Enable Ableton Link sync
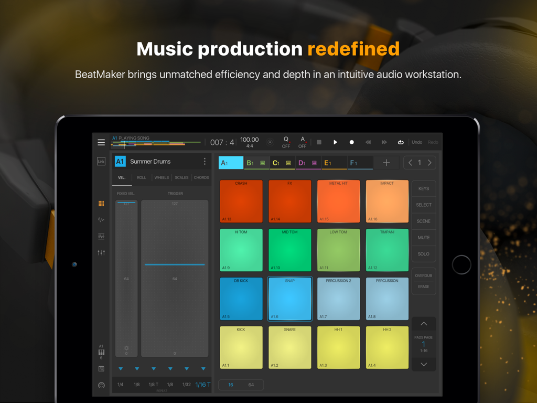The width and height of the screenshot is (537, 403). point(101,161)
